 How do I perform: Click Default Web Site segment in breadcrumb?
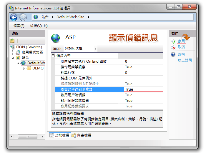[x=70, y=17]
